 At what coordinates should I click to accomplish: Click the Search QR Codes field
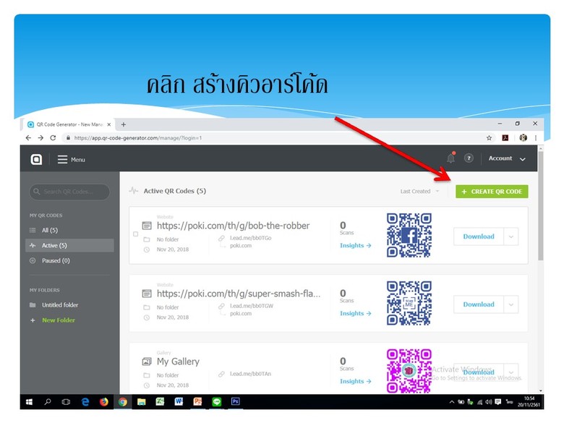(70, 192)
